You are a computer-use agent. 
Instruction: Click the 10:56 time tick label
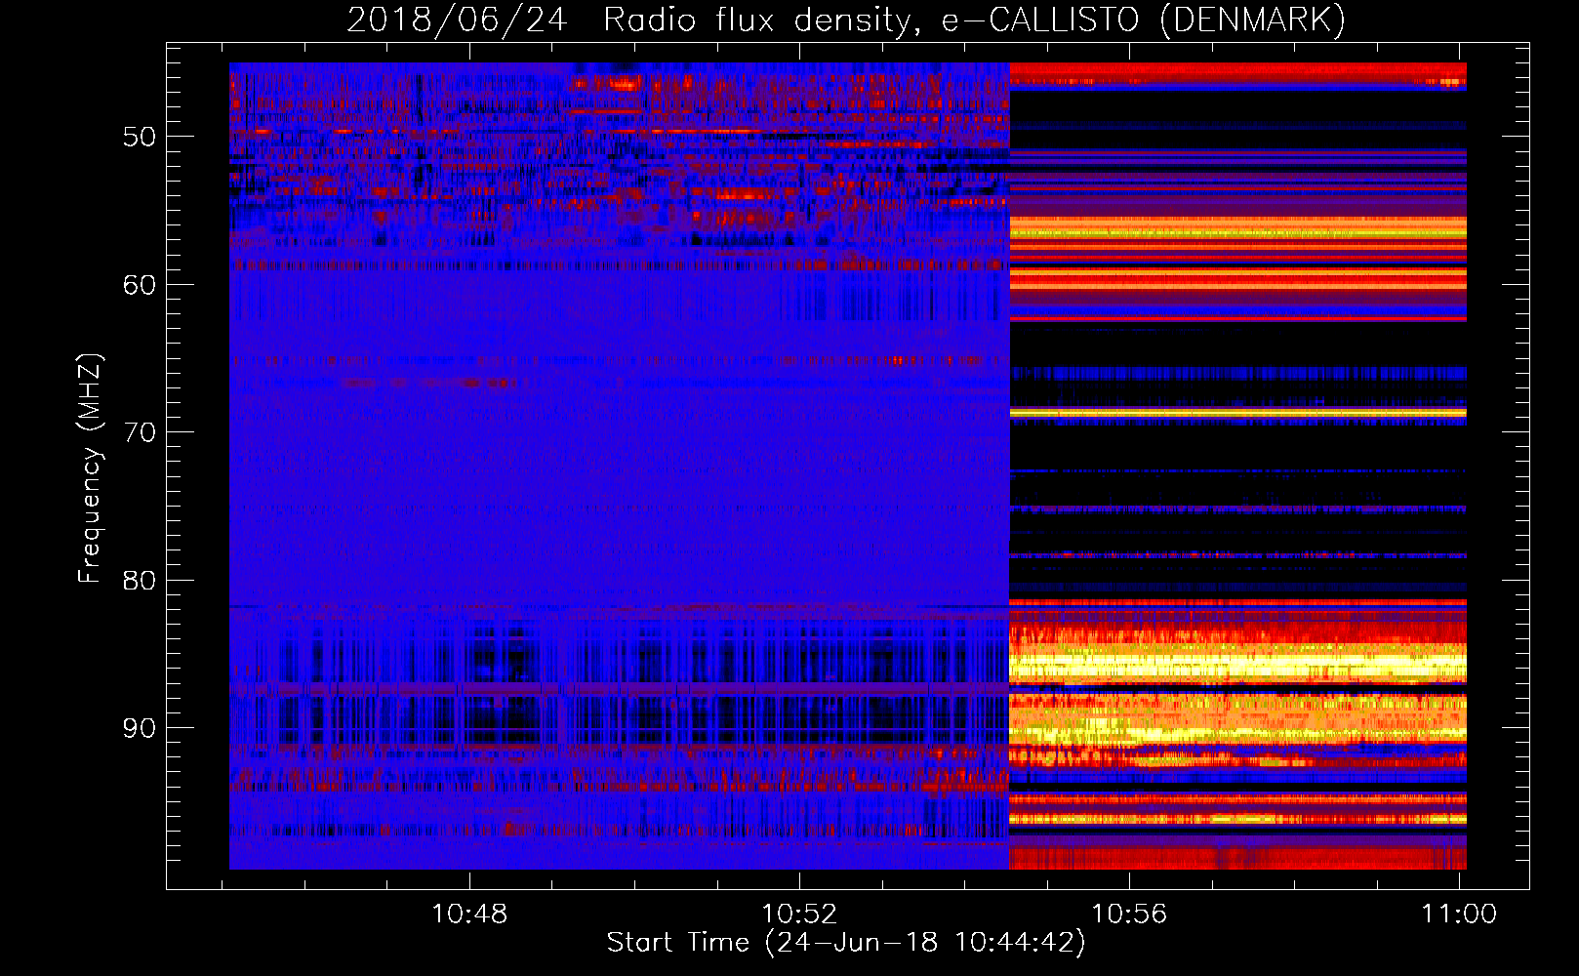pos(1129,915)
